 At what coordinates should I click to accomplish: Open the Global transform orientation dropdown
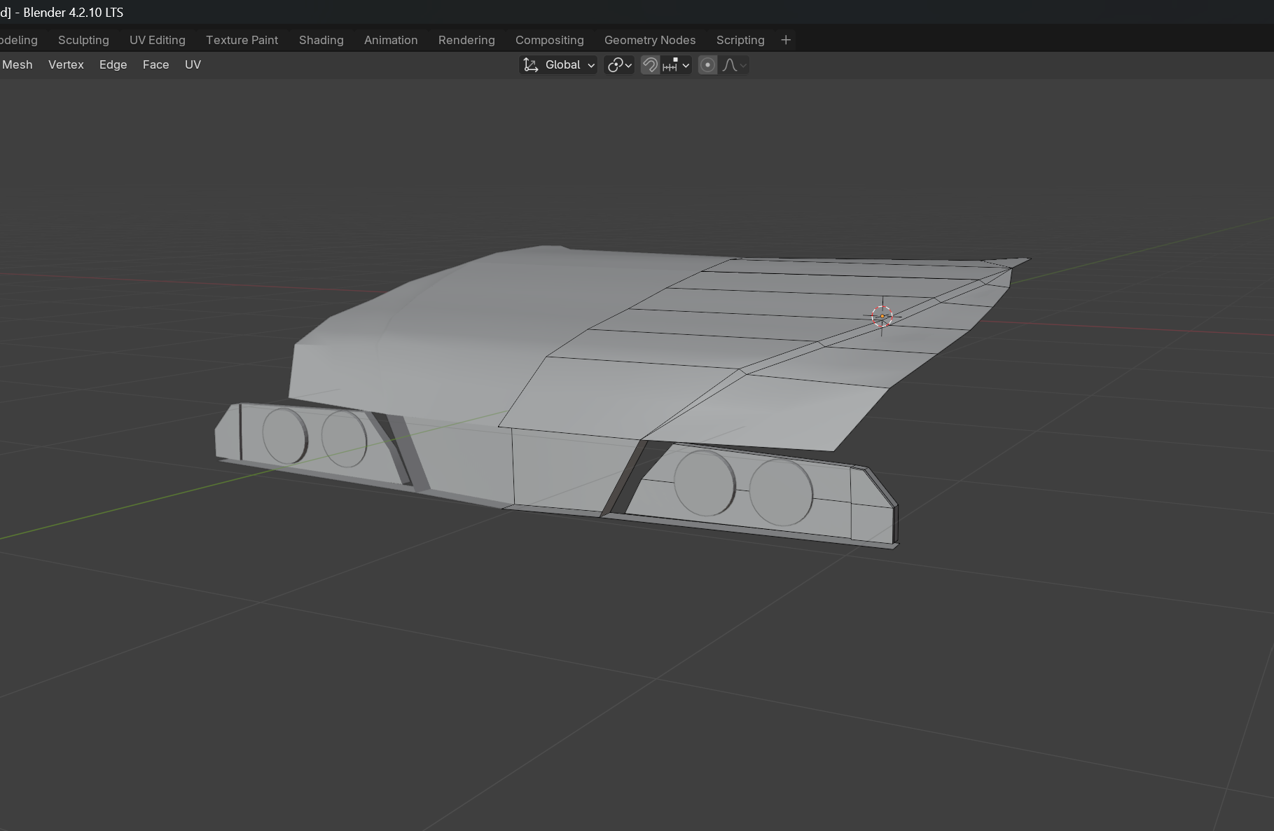[x=569, y=65]
